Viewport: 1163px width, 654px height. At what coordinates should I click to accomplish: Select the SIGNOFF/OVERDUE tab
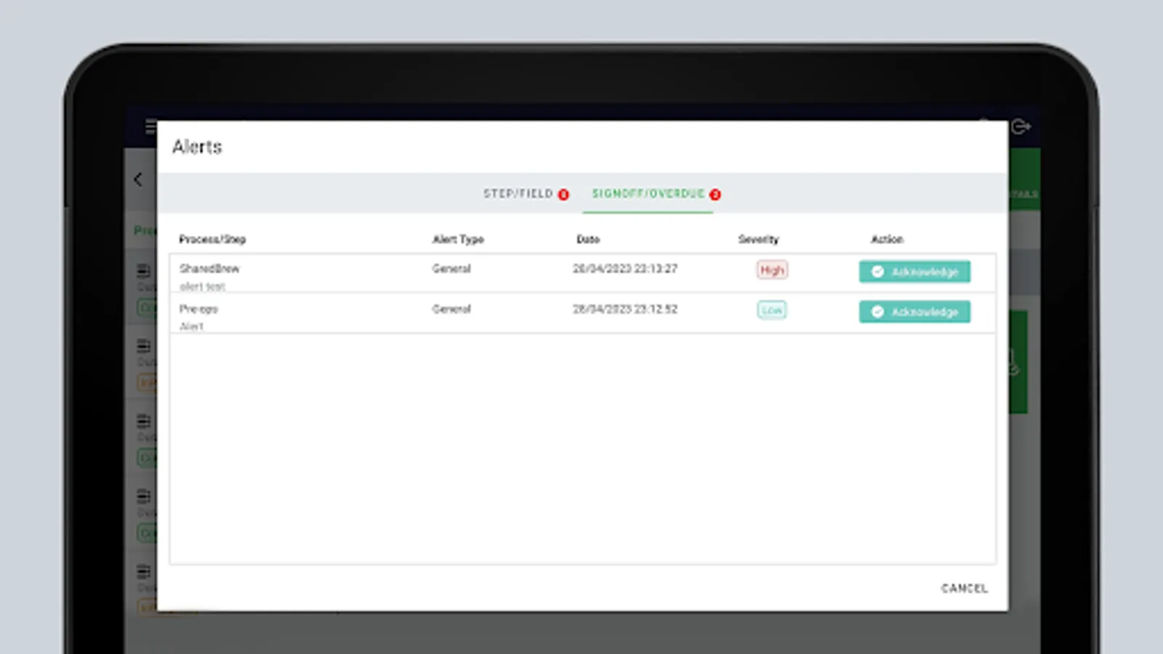pyautogui.click(x=648, y=193)
